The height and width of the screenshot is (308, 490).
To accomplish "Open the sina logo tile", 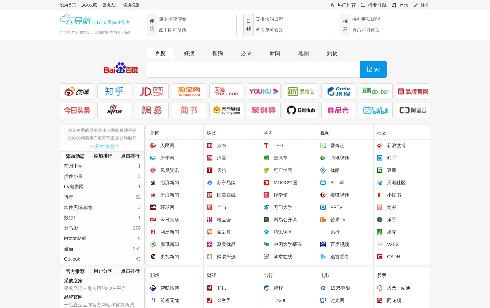I will click(114, 110).
